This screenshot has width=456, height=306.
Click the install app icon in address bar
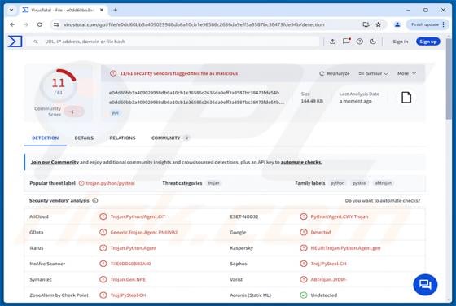[366, 24]
